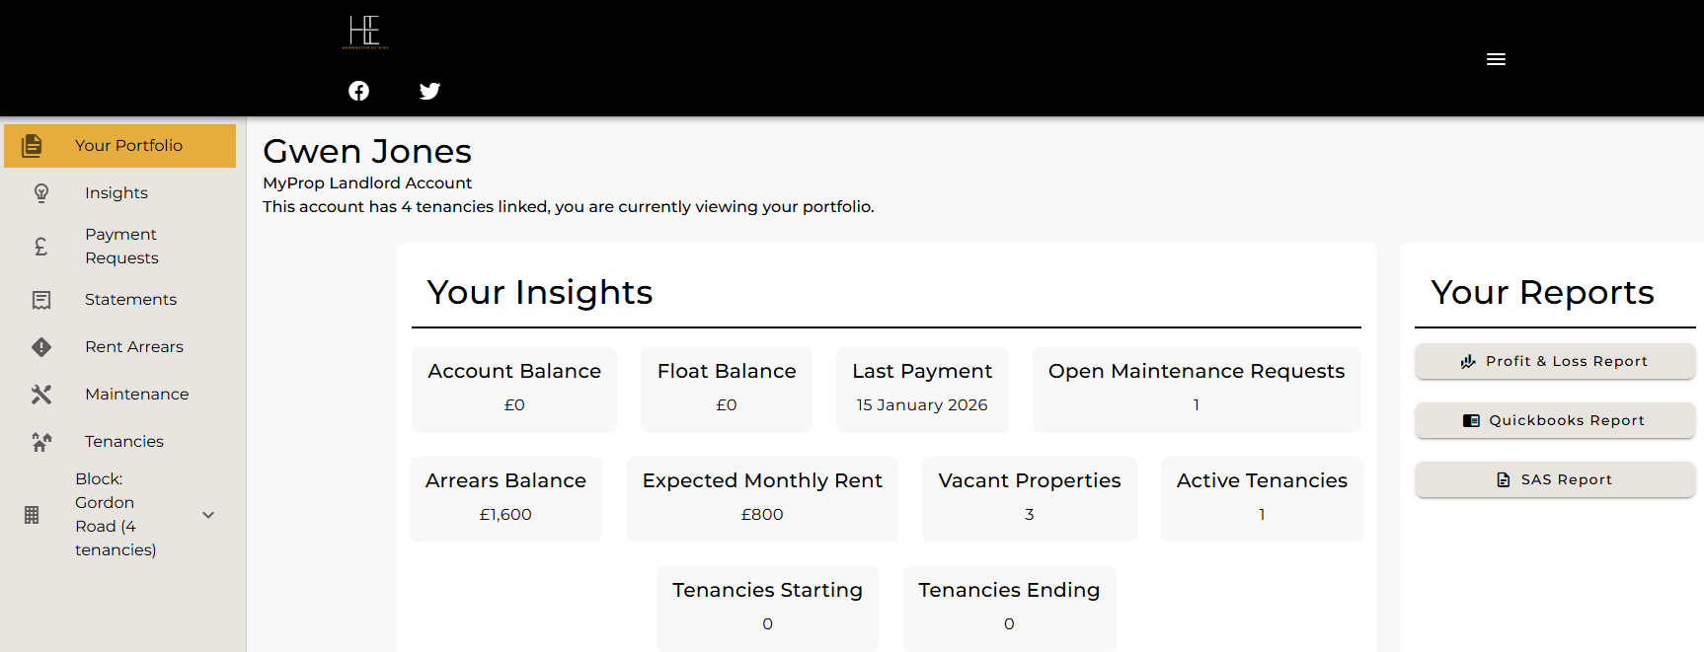Click the Arrears Balance card
Image resolution: width=1704 pixels, height=652 pixels.
click(x=505, y=498)
